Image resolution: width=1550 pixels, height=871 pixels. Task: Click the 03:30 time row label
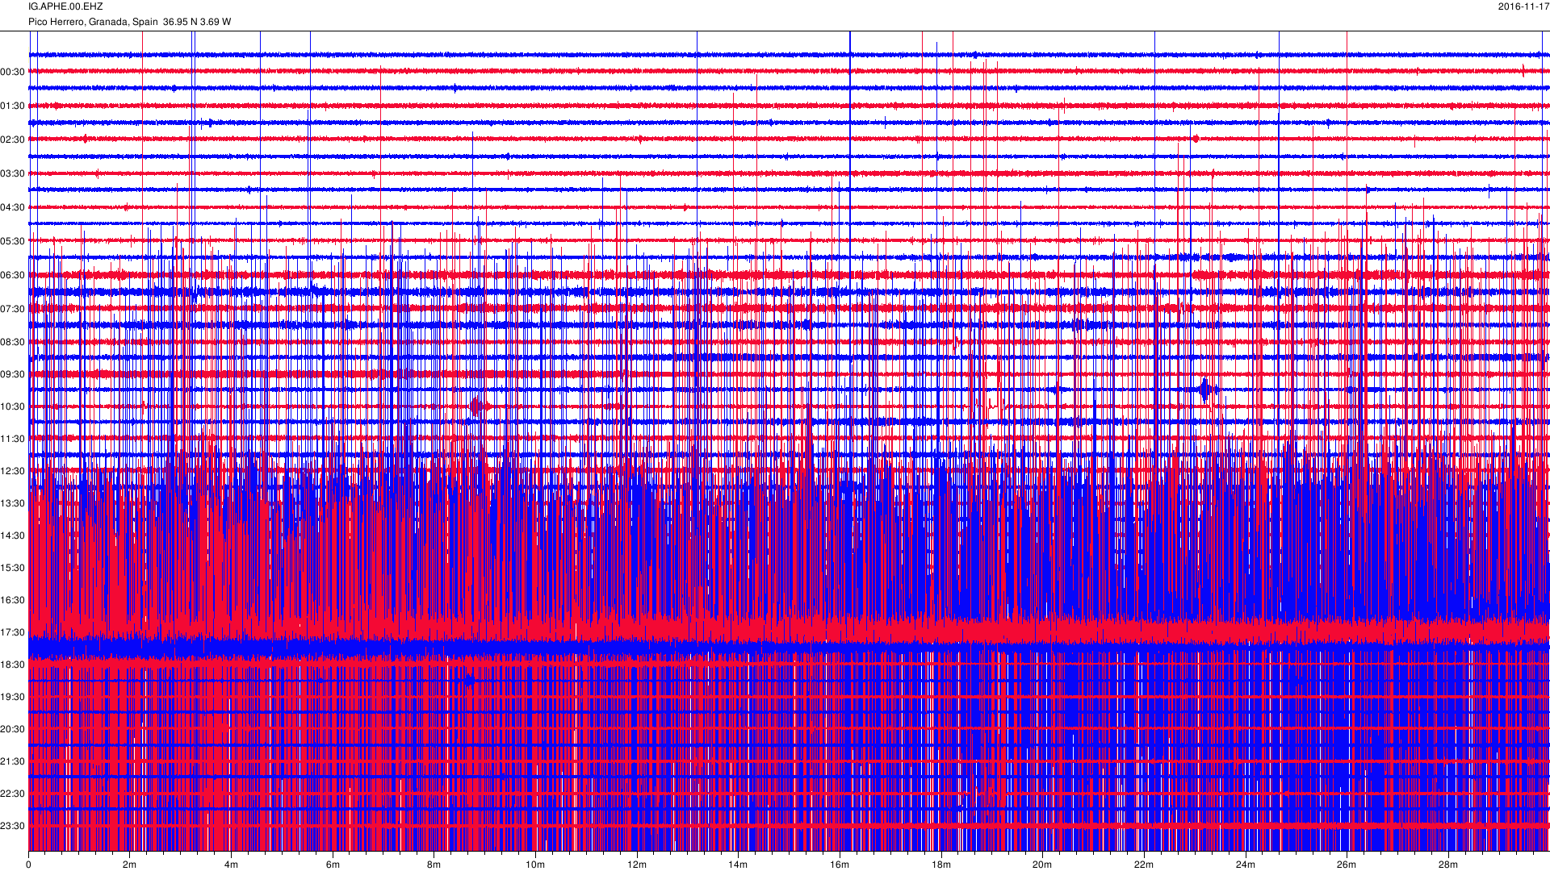(x=12, y=173)
